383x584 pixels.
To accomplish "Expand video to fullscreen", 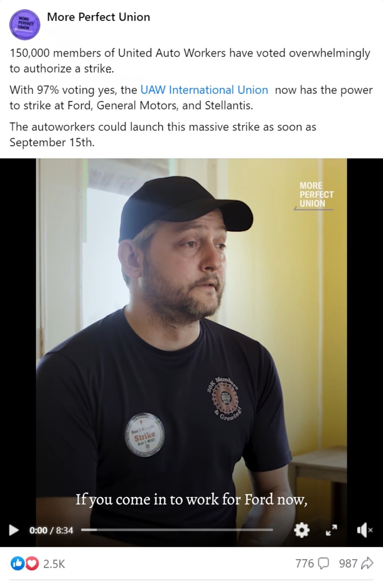I will pos(331,530).
